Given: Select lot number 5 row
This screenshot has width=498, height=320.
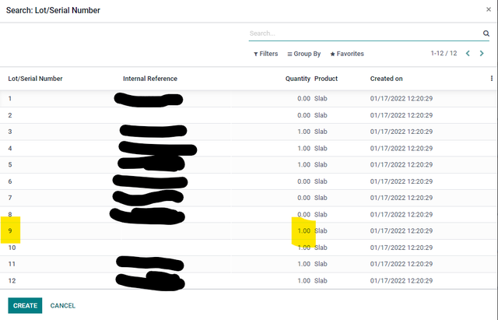Looking at the screenshot, I should click(x=249, y=164).
